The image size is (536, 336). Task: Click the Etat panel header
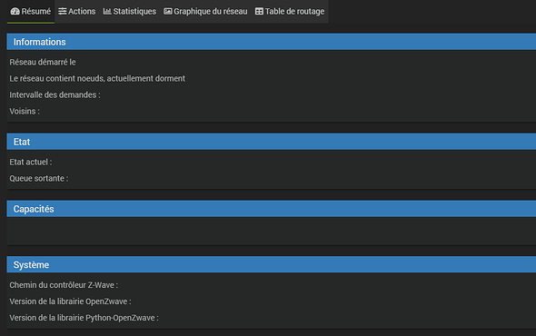(x=272, y=142)
